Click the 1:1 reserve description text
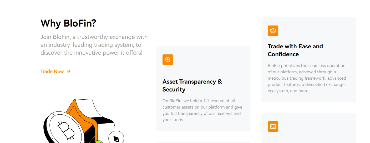Screen dimensions: 370x143 tap(202, 110)
